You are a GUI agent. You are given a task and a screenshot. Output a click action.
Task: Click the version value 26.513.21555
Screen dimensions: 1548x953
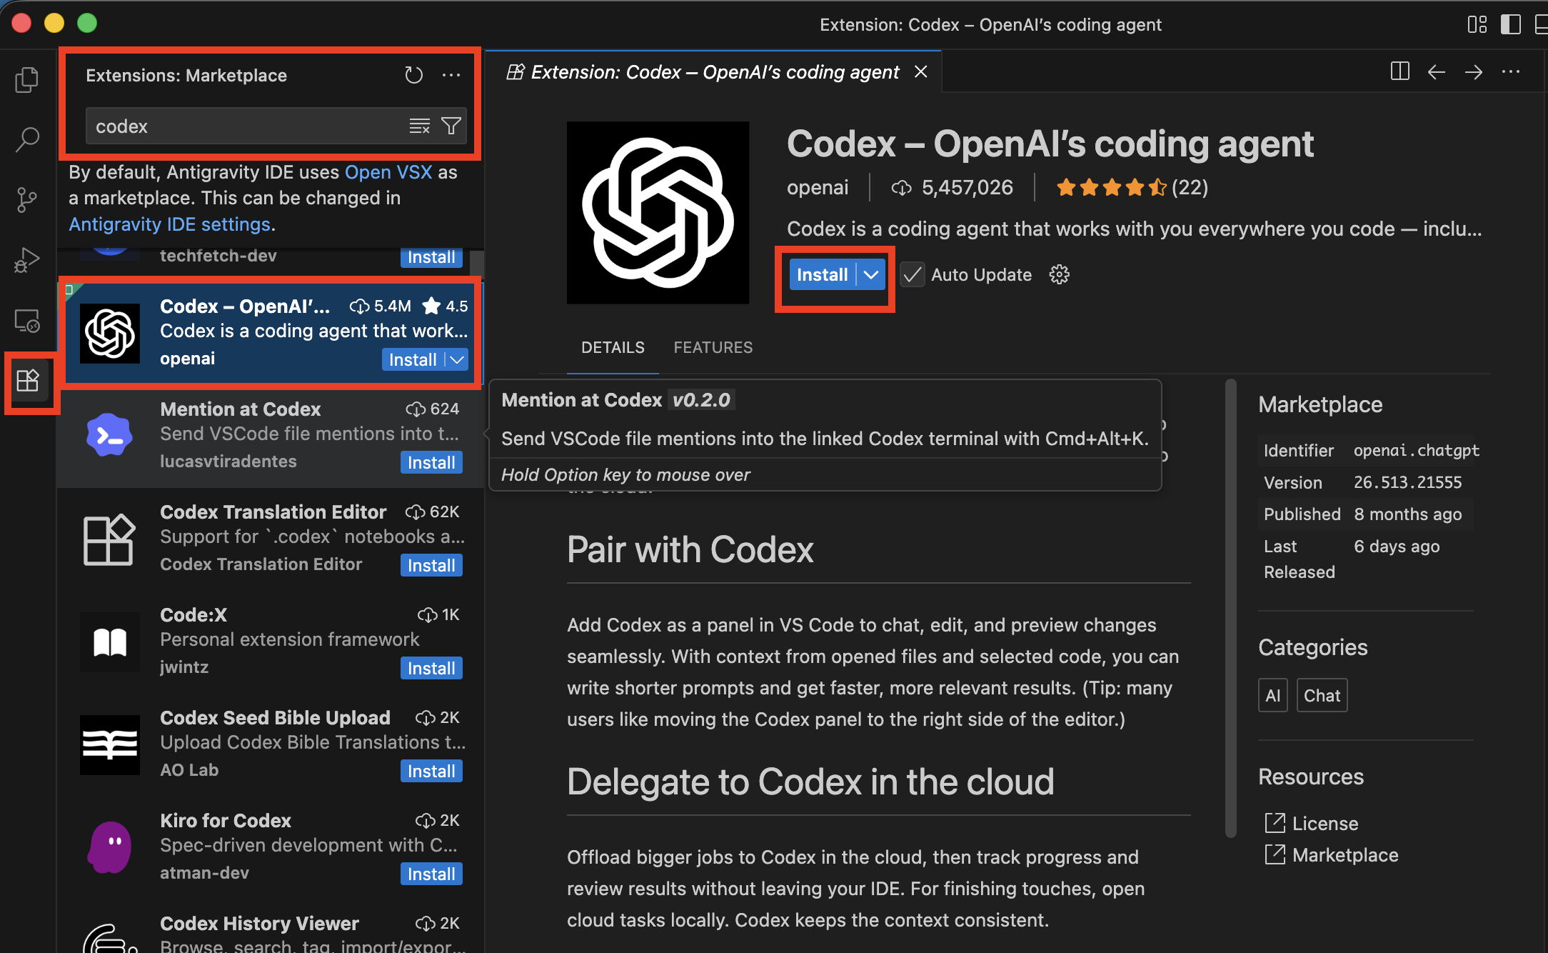[1408, 483]
